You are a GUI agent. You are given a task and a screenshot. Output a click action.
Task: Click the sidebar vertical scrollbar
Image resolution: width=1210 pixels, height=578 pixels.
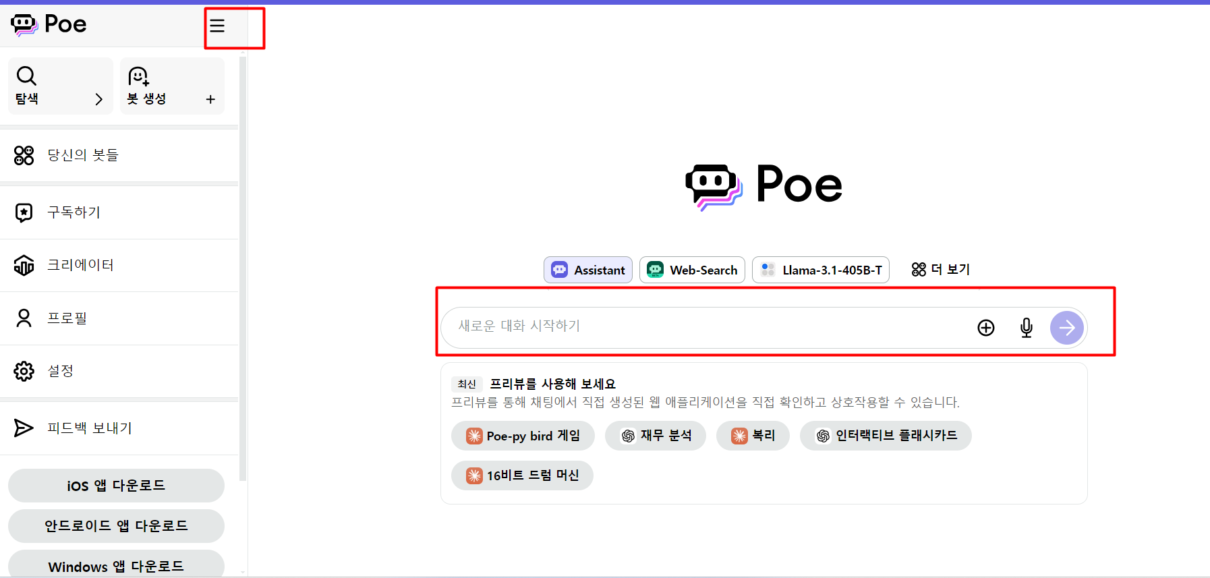tap(243, 270)
